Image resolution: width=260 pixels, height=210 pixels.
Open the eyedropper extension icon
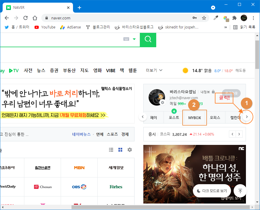(x=216, y=18)
